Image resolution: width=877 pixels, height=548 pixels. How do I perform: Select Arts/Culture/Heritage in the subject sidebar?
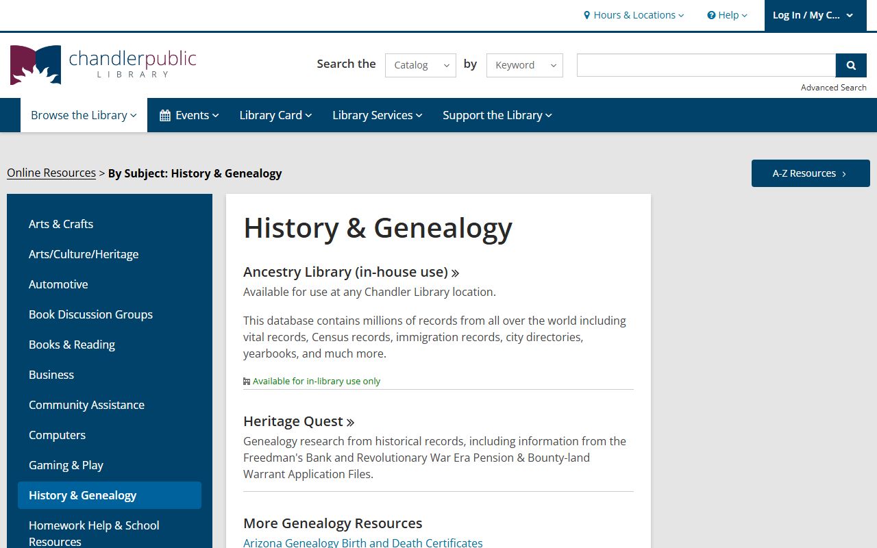110,254
